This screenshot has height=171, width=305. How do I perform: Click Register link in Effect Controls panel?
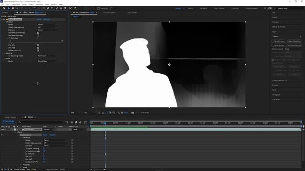(x=47, y=19)
